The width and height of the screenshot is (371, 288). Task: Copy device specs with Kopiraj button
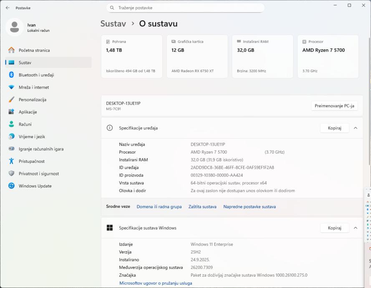334,128
